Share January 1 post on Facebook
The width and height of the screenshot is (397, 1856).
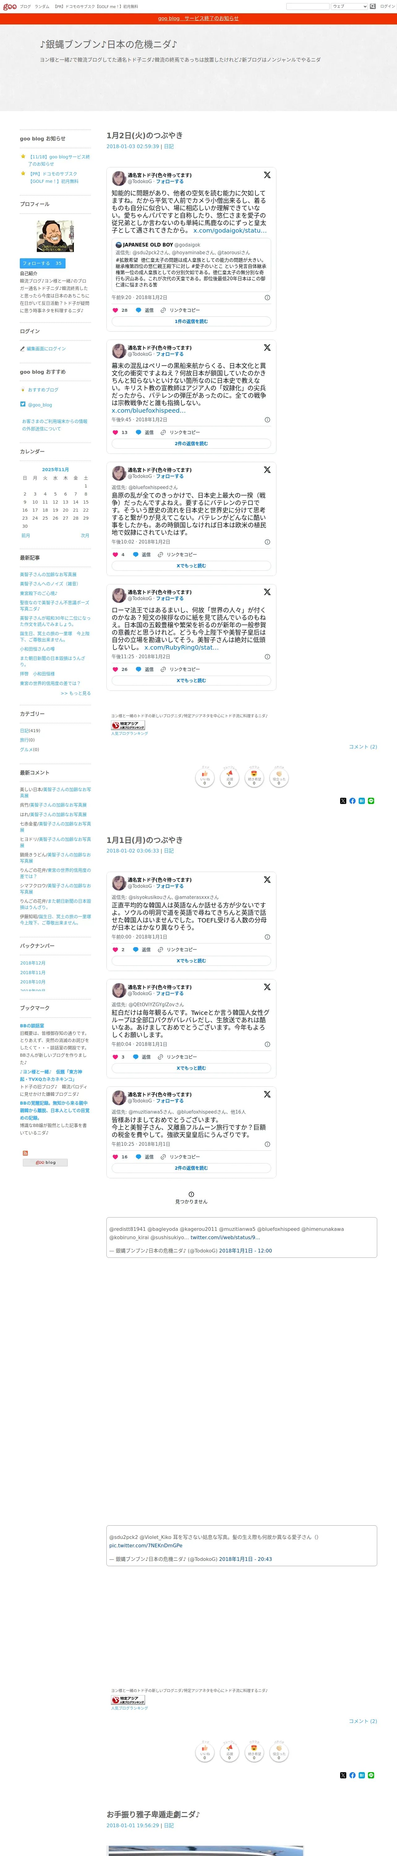(x=352, y=1775)
